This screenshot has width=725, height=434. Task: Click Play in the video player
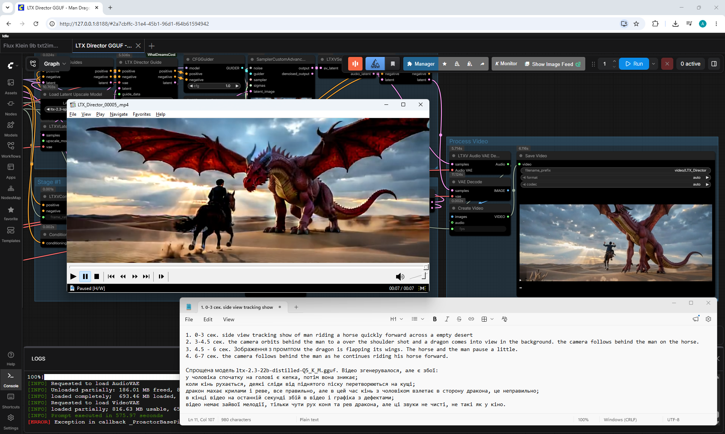click(x=73, y=276)
